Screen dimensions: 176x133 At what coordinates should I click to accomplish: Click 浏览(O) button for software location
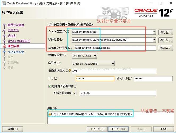(x=165, y=40)
